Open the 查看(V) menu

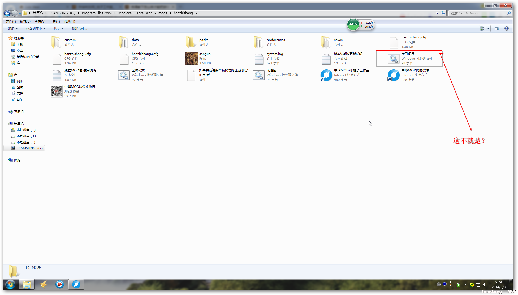(x=40, y=21)
